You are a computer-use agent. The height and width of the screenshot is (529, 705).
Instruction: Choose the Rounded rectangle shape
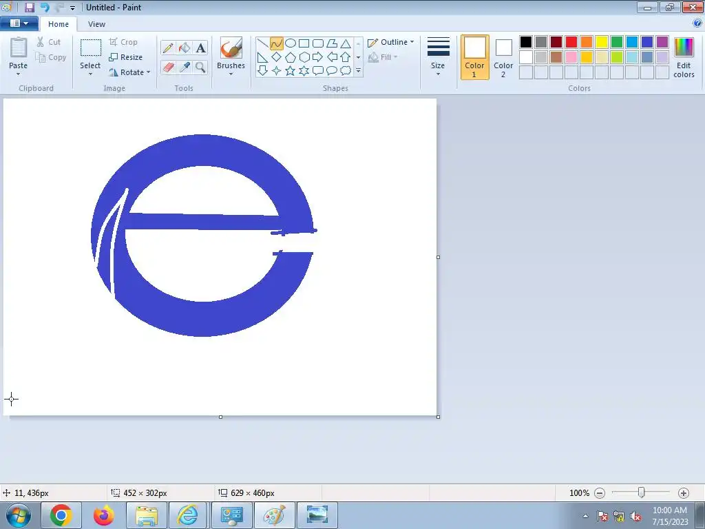pos(318,43)
